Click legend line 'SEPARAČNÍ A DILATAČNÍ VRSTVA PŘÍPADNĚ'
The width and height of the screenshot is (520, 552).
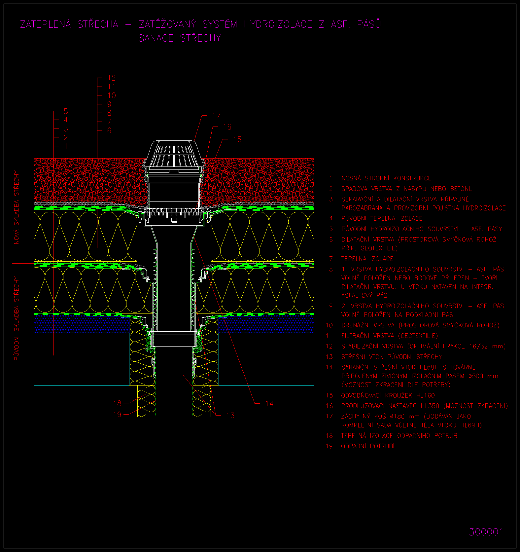point(405,199)
